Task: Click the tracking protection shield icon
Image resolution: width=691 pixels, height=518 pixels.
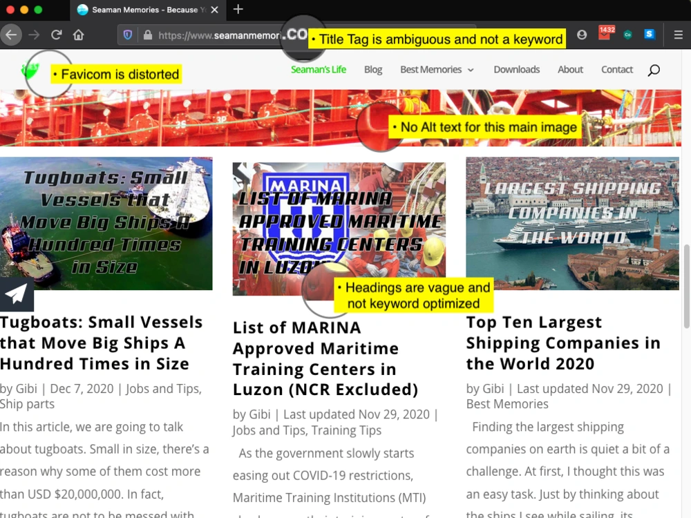Action: pos(128,35)
